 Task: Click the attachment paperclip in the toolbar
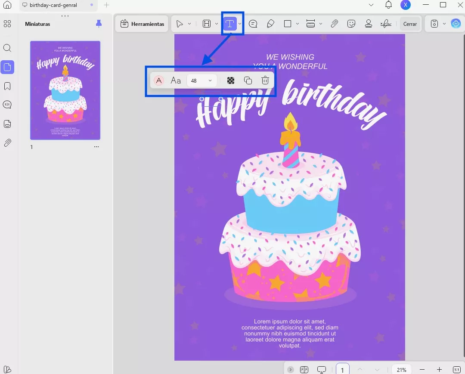click(334, 24)
